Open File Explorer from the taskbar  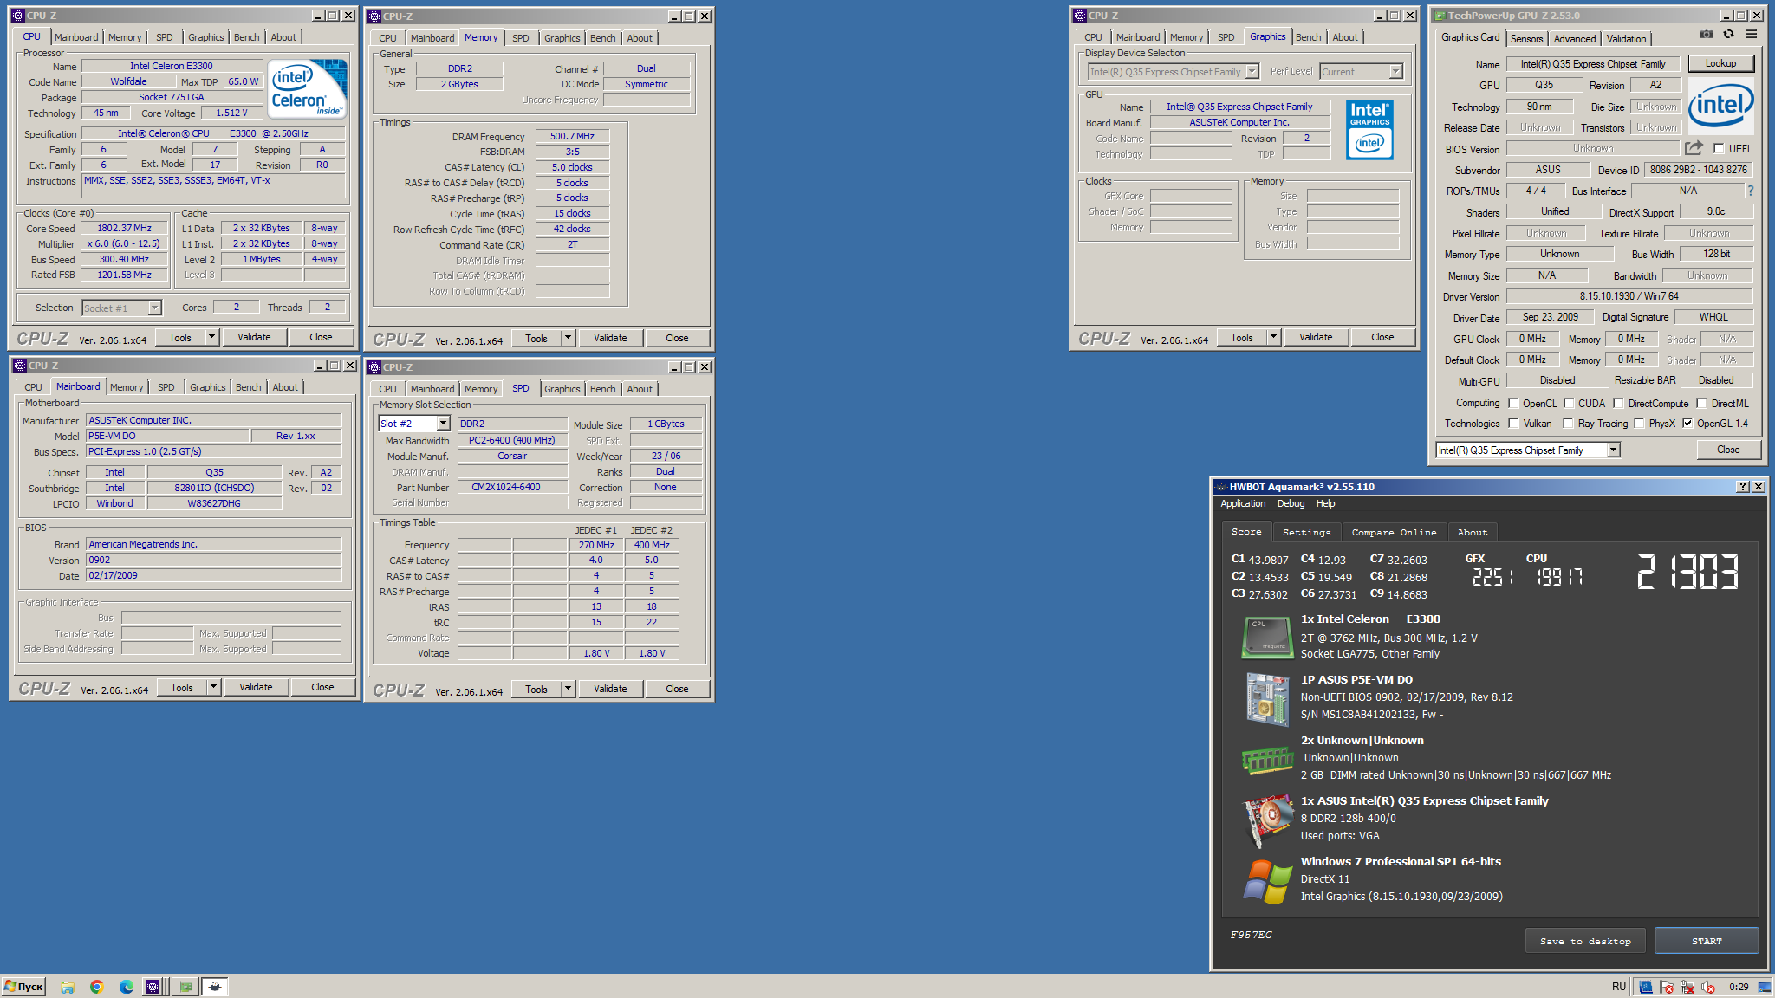tap(68, 987)
